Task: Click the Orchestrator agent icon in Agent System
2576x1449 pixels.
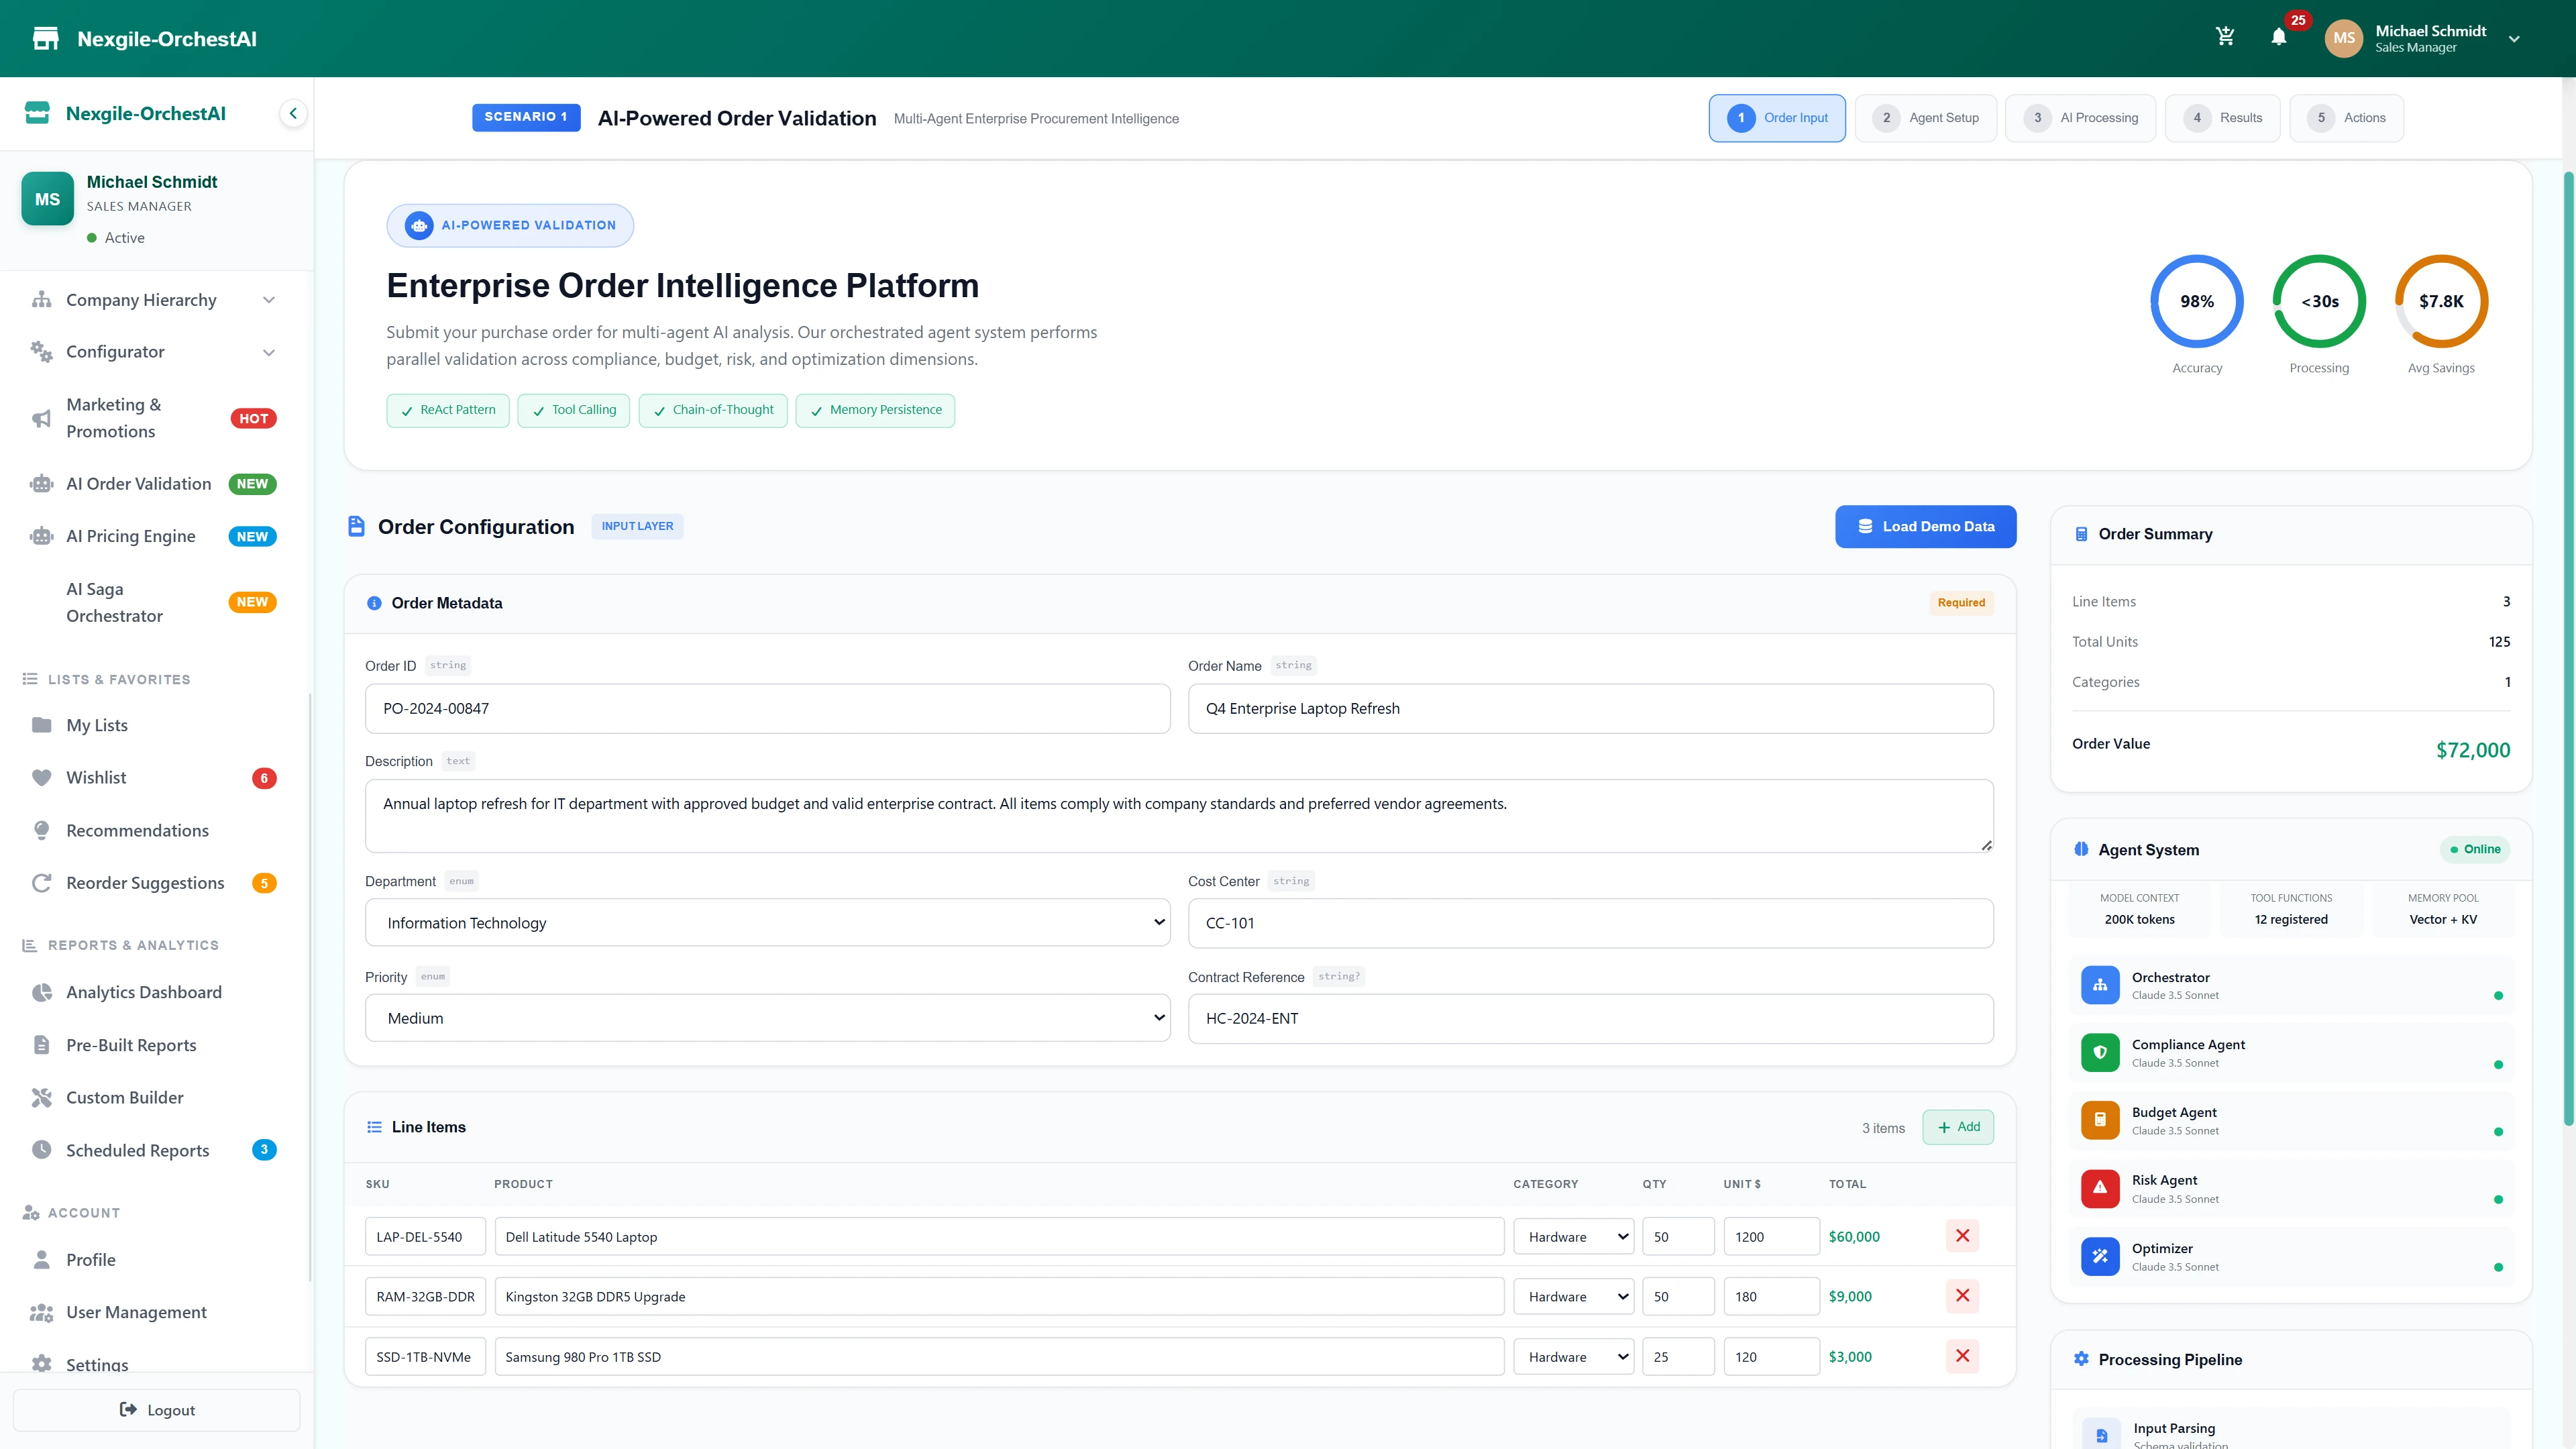Action: point(2100,985)
